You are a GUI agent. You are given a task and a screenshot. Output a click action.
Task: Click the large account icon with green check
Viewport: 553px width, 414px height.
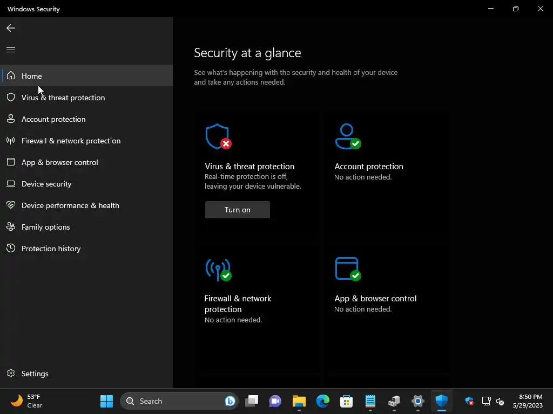pos(348,136)
